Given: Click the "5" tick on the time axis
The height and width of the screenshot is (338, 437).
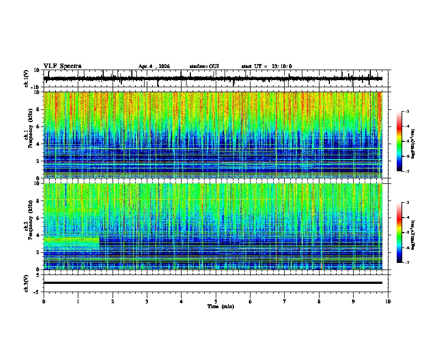Looking at the screenshot, I should click(x=216, y=302).
